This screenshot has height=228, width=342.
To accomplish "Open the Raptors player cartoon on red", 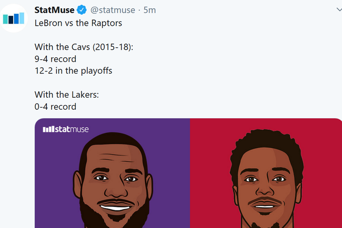I will coord(266,179).
